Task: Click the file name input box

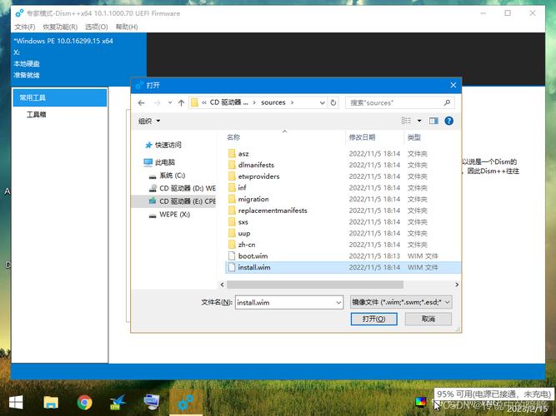Action: [x=285, y=302]
